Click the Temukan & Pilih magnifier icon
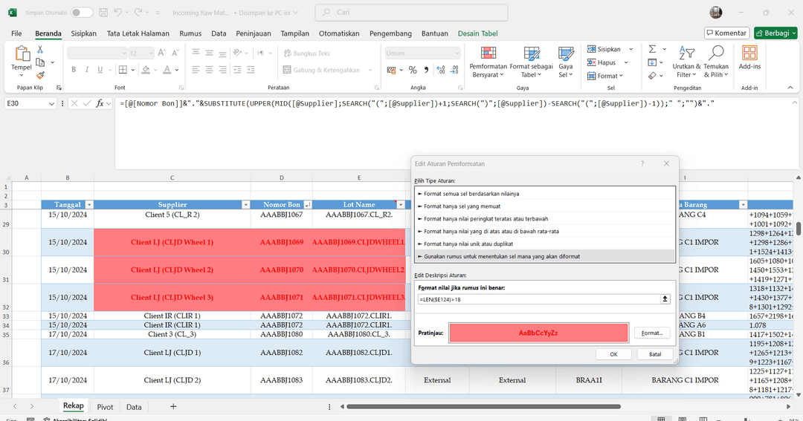Image resolution: width=803 pixels, height=421 pixels. coord(715,52)
